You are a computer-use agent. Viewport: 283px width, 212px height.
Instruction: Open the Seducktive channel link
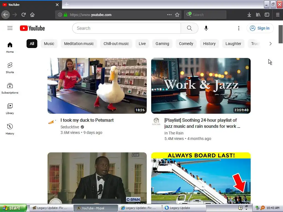tap(70, 127)
